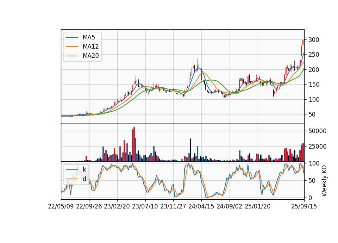The image size is (338, 243).
Task: Click the MA20 legend label
Action: 90,56
